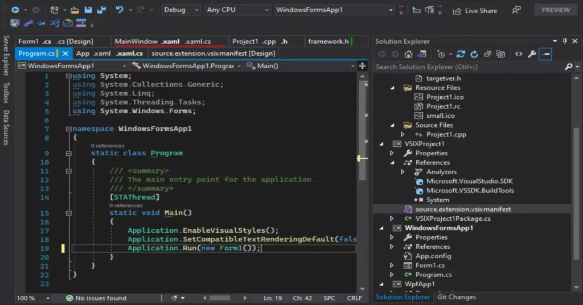
Task: Open Properties via the wrench icon
Action: point(532,54)
